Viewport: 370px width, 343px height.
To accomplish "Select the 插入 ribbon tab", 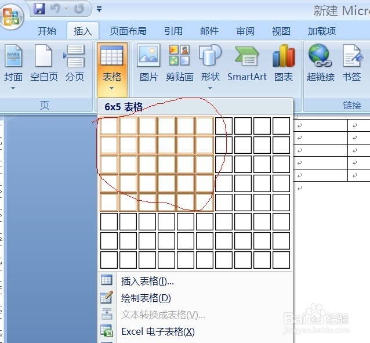I will [x=83, y=31].
